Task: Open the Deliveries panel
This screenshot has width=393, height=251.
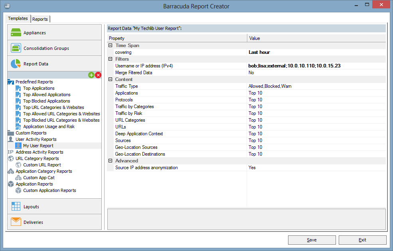Action: 54,222
